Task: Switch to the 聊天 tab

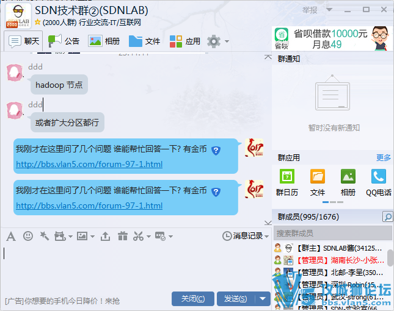Action: pos(23,41)
